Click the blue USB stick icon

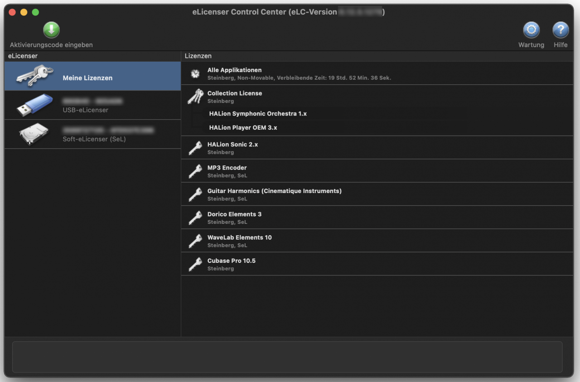pos(35,105)
